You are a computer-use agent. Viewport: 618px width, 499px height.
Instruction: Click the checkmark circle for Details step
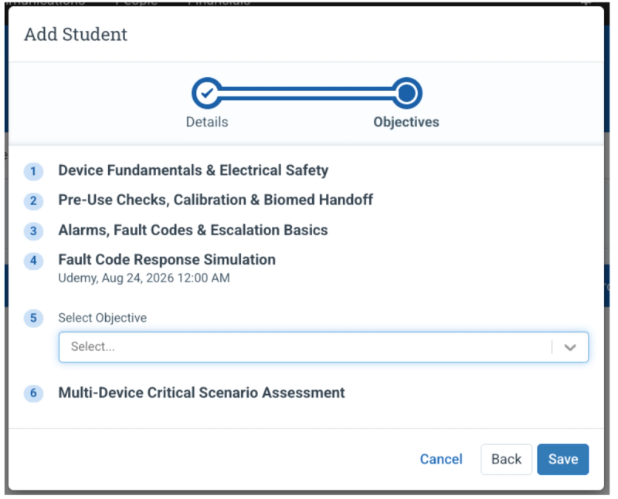point(207,93)
